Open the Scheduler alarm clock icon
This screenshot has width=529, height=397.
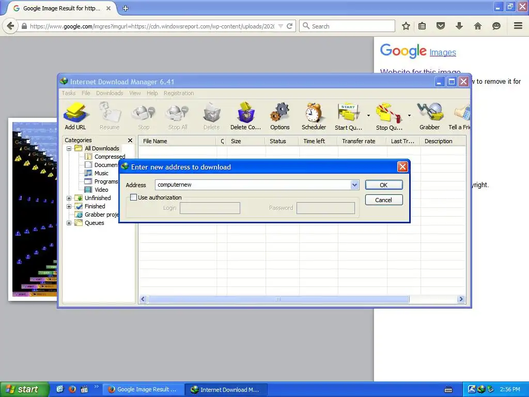(x=314, y=116)
